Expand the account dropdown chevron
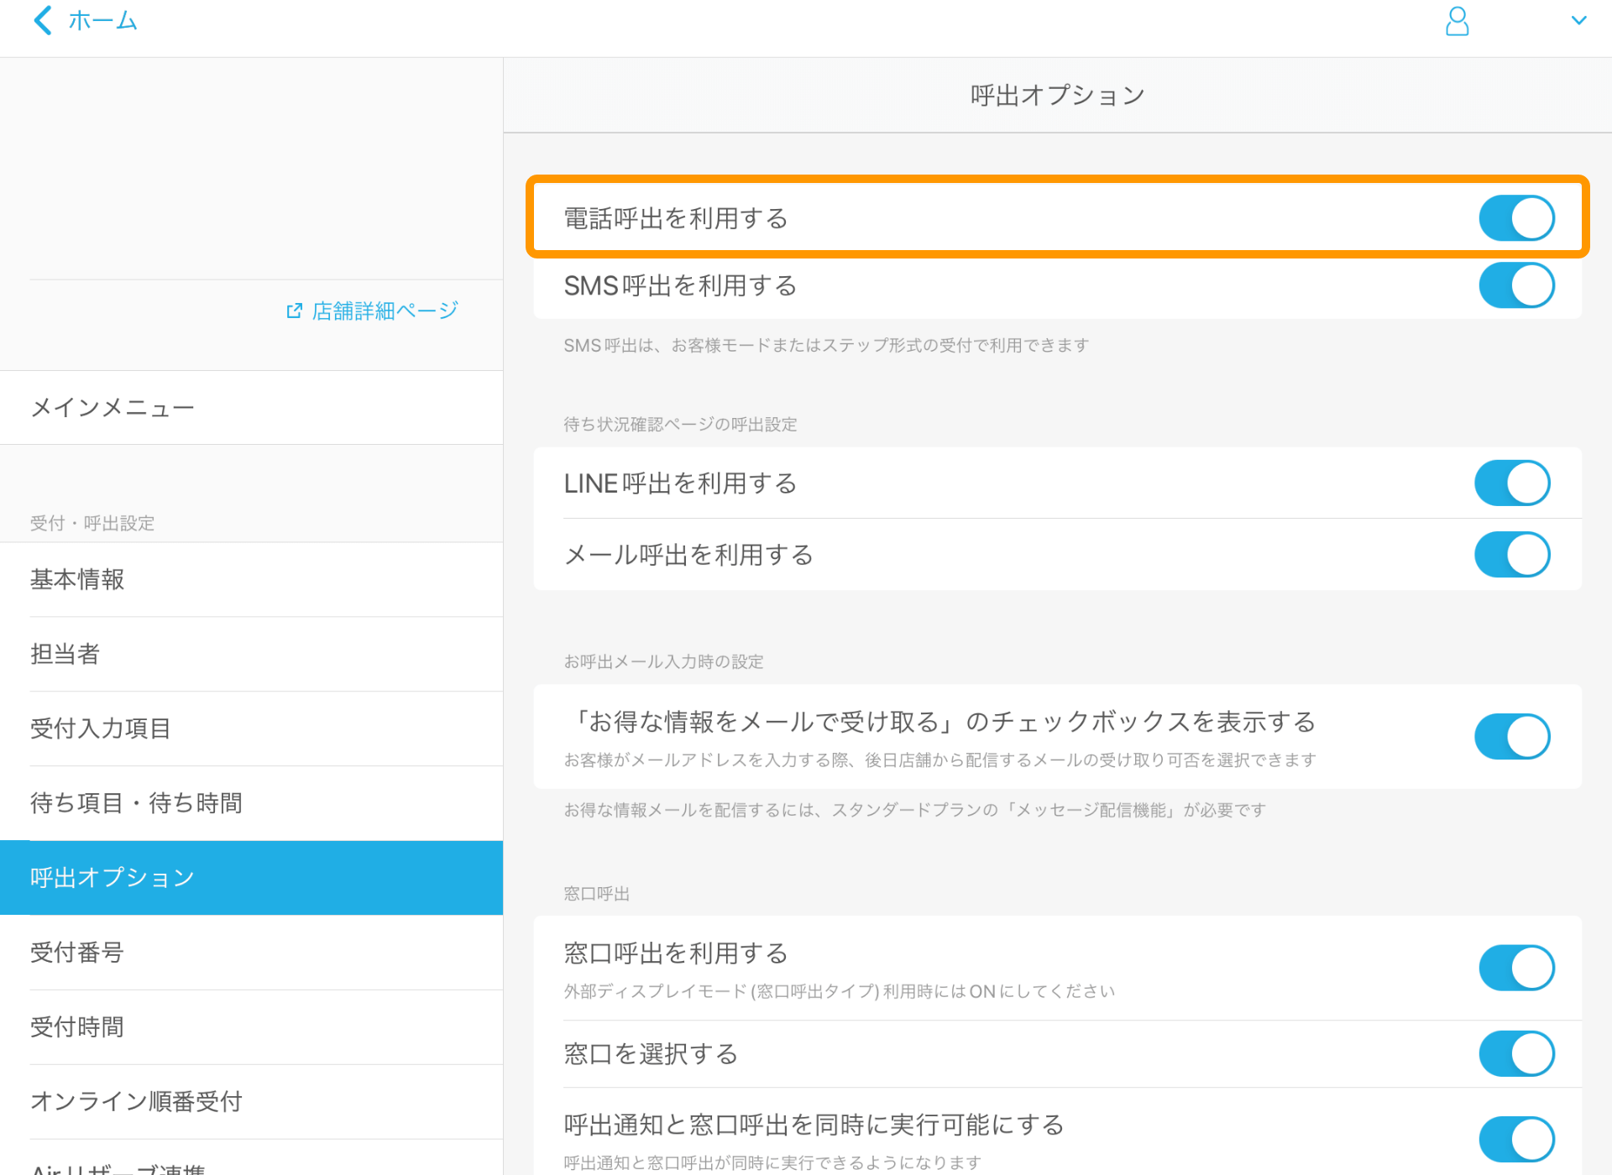The image size is (1612, 1175). 1578,21
